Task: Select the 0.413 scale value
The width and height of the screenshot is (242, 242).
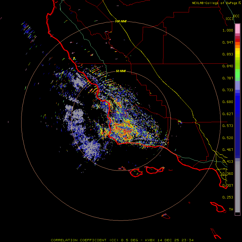Action: 228,162
